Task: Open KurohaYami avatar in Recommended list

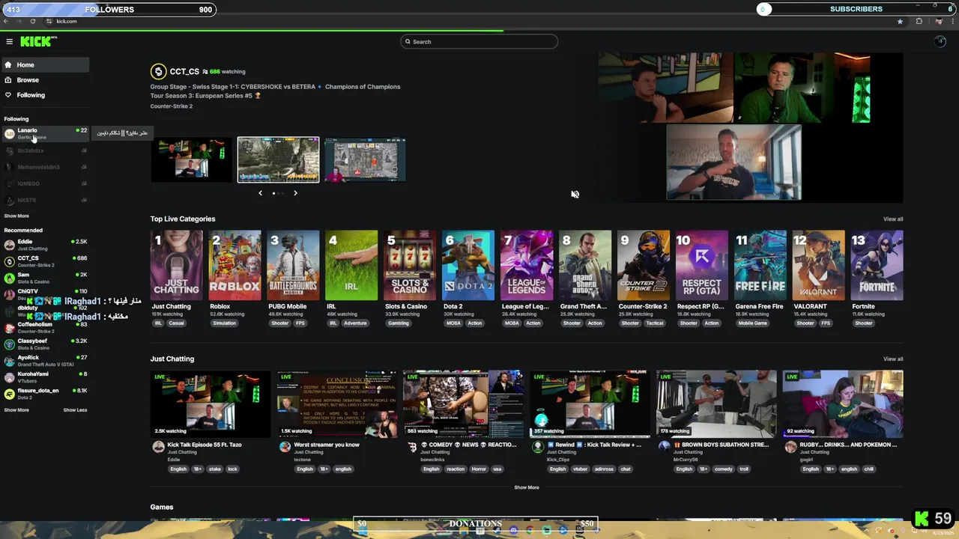Action: (9, 377)
